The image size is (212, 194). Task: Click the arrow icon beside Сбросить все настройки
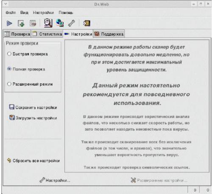point(9,160)
